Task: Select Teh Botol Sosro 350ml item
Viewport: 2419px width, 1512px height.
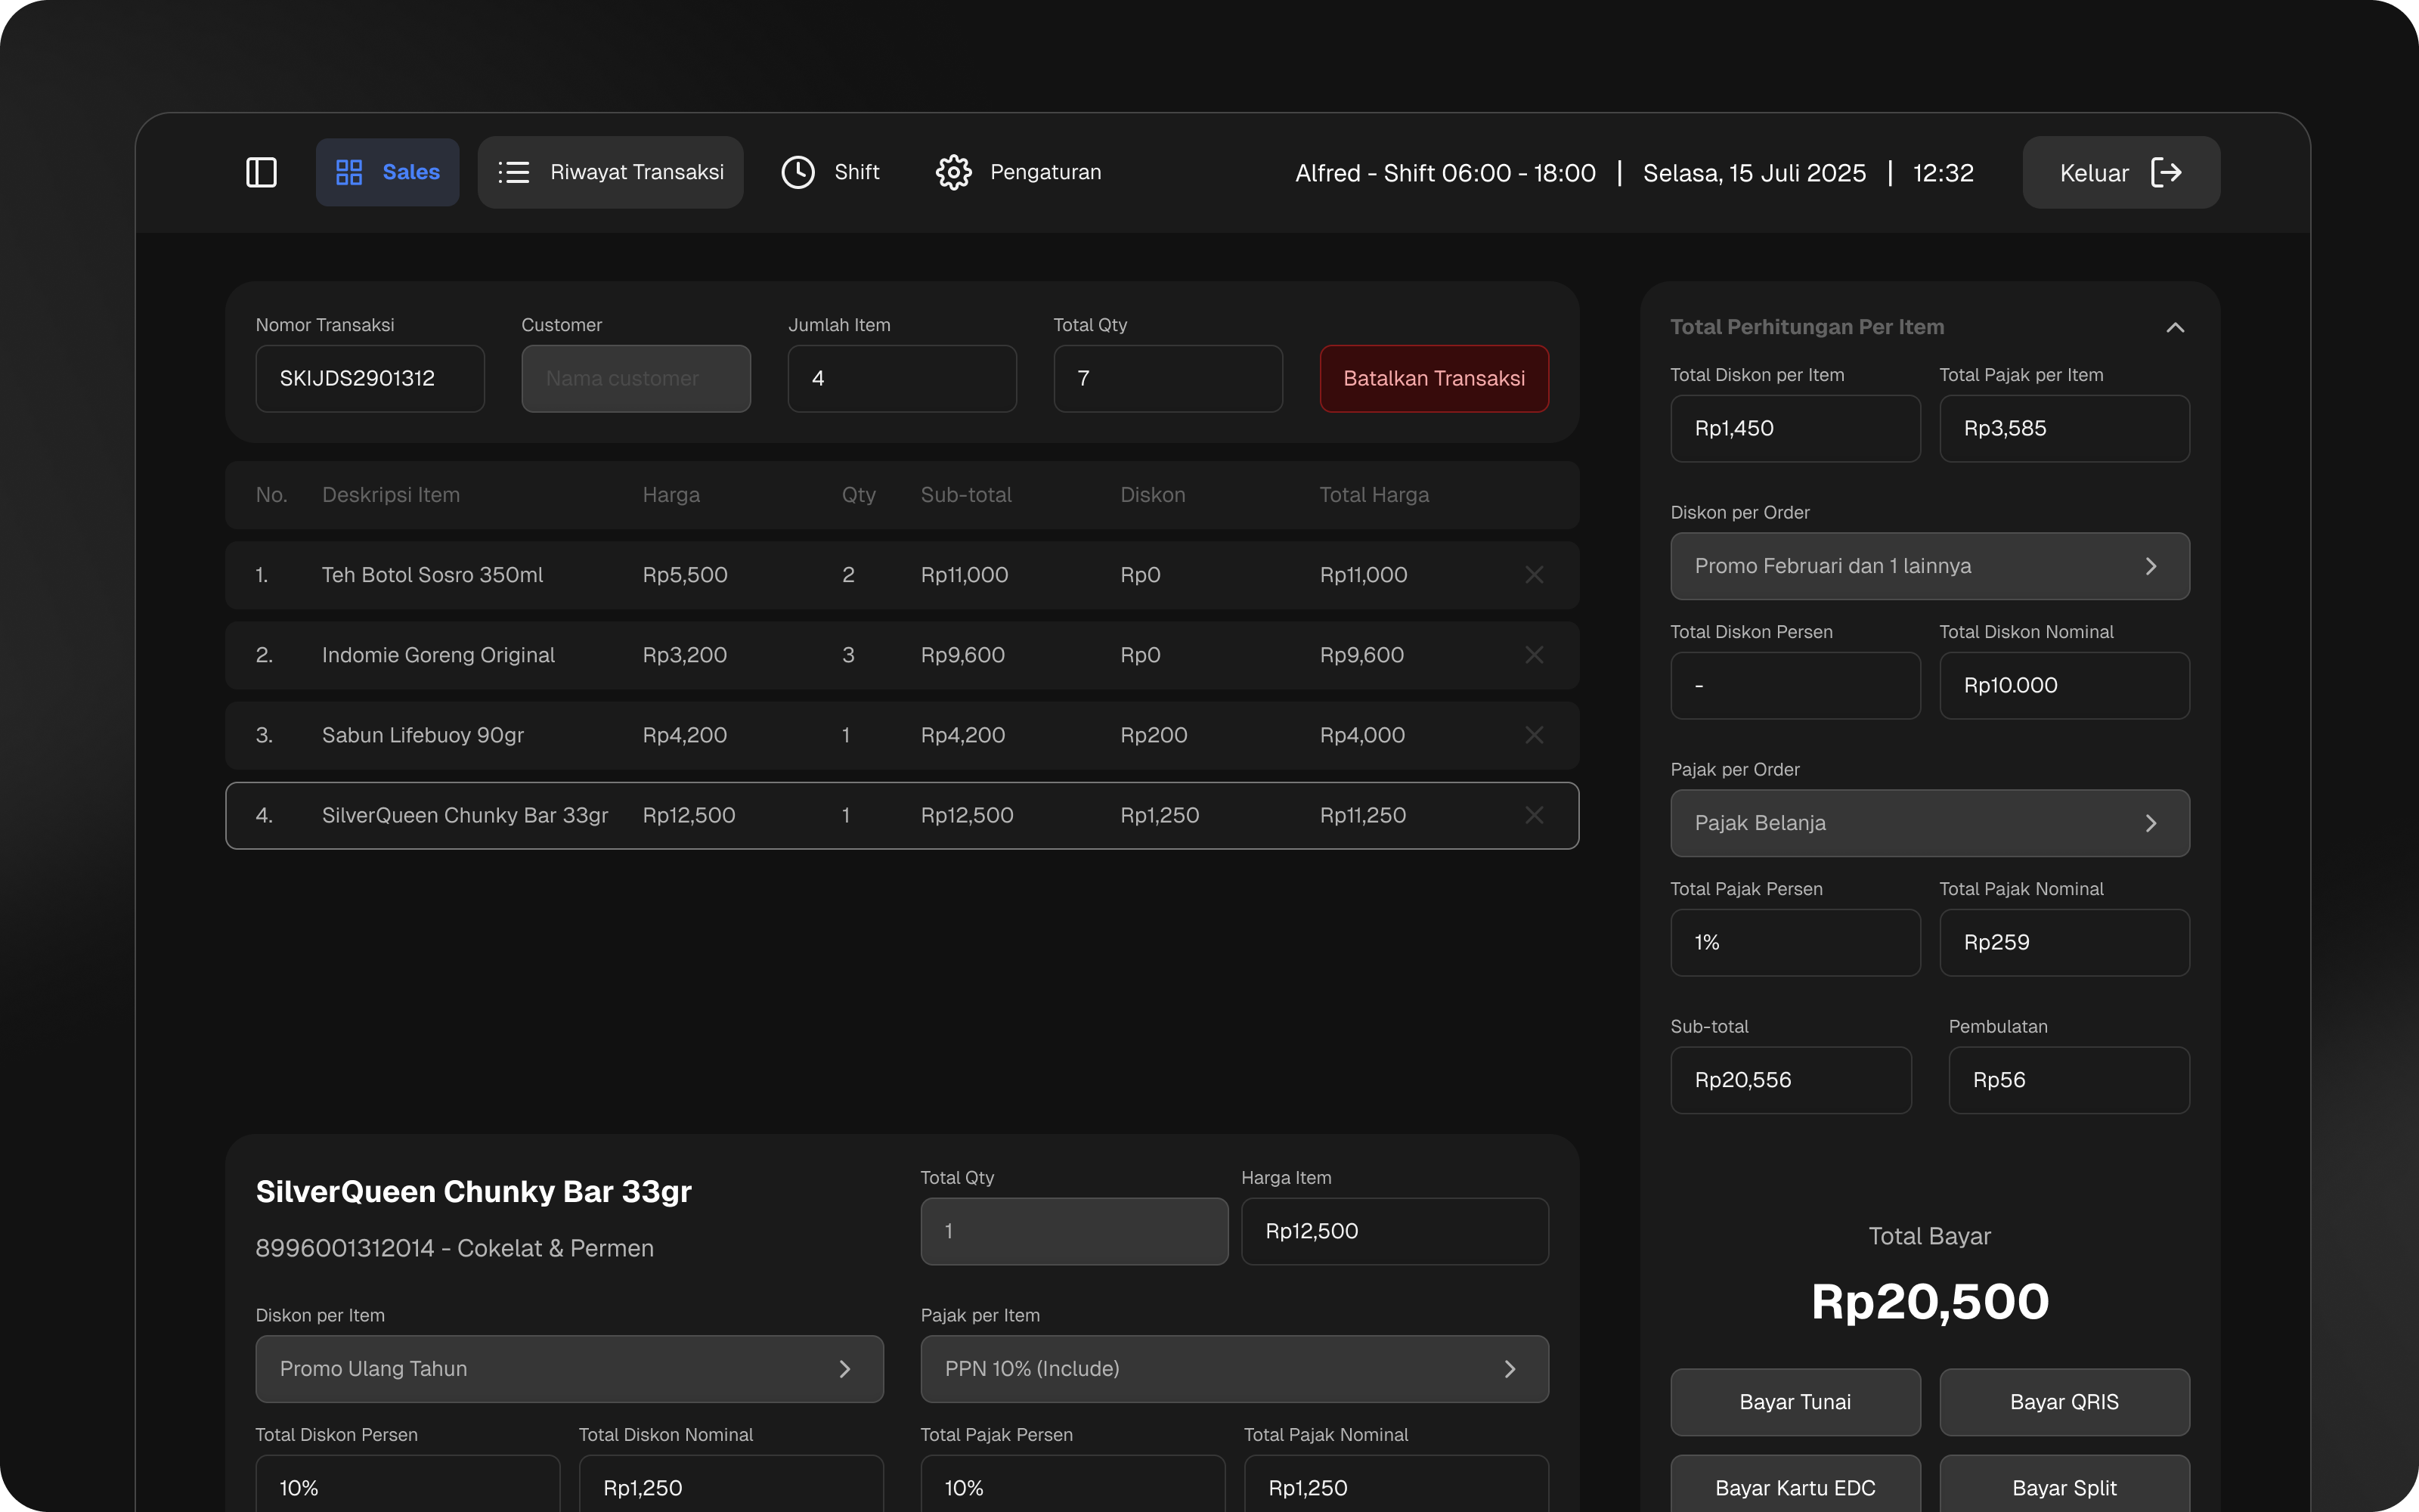Action: coord(902,575)
